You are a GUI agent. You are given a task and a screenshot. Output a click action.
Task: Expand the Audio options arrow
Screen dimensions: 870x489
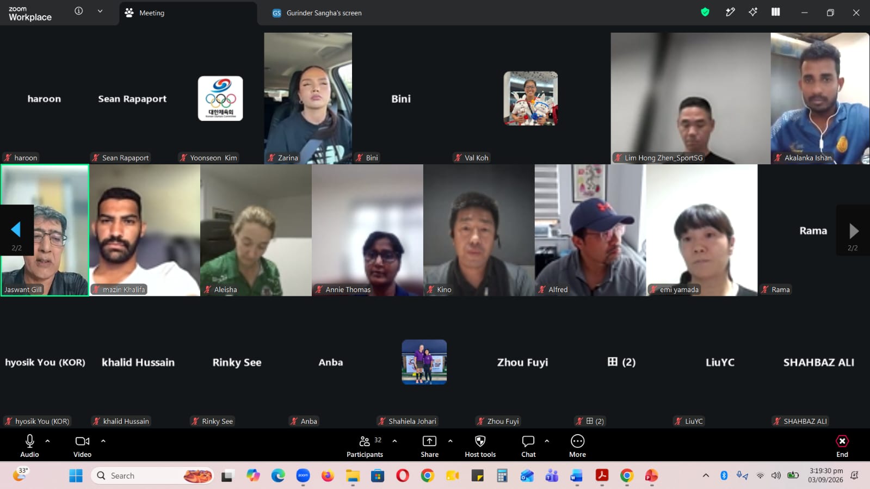click(47, 441)
